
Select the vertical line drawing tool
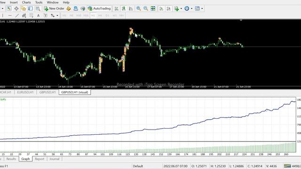click(3, 15)
